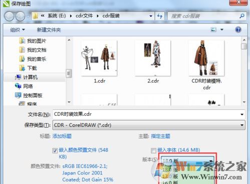Click the back navigation arrow button
Screen dimensions: 250x184
(9, 16)
